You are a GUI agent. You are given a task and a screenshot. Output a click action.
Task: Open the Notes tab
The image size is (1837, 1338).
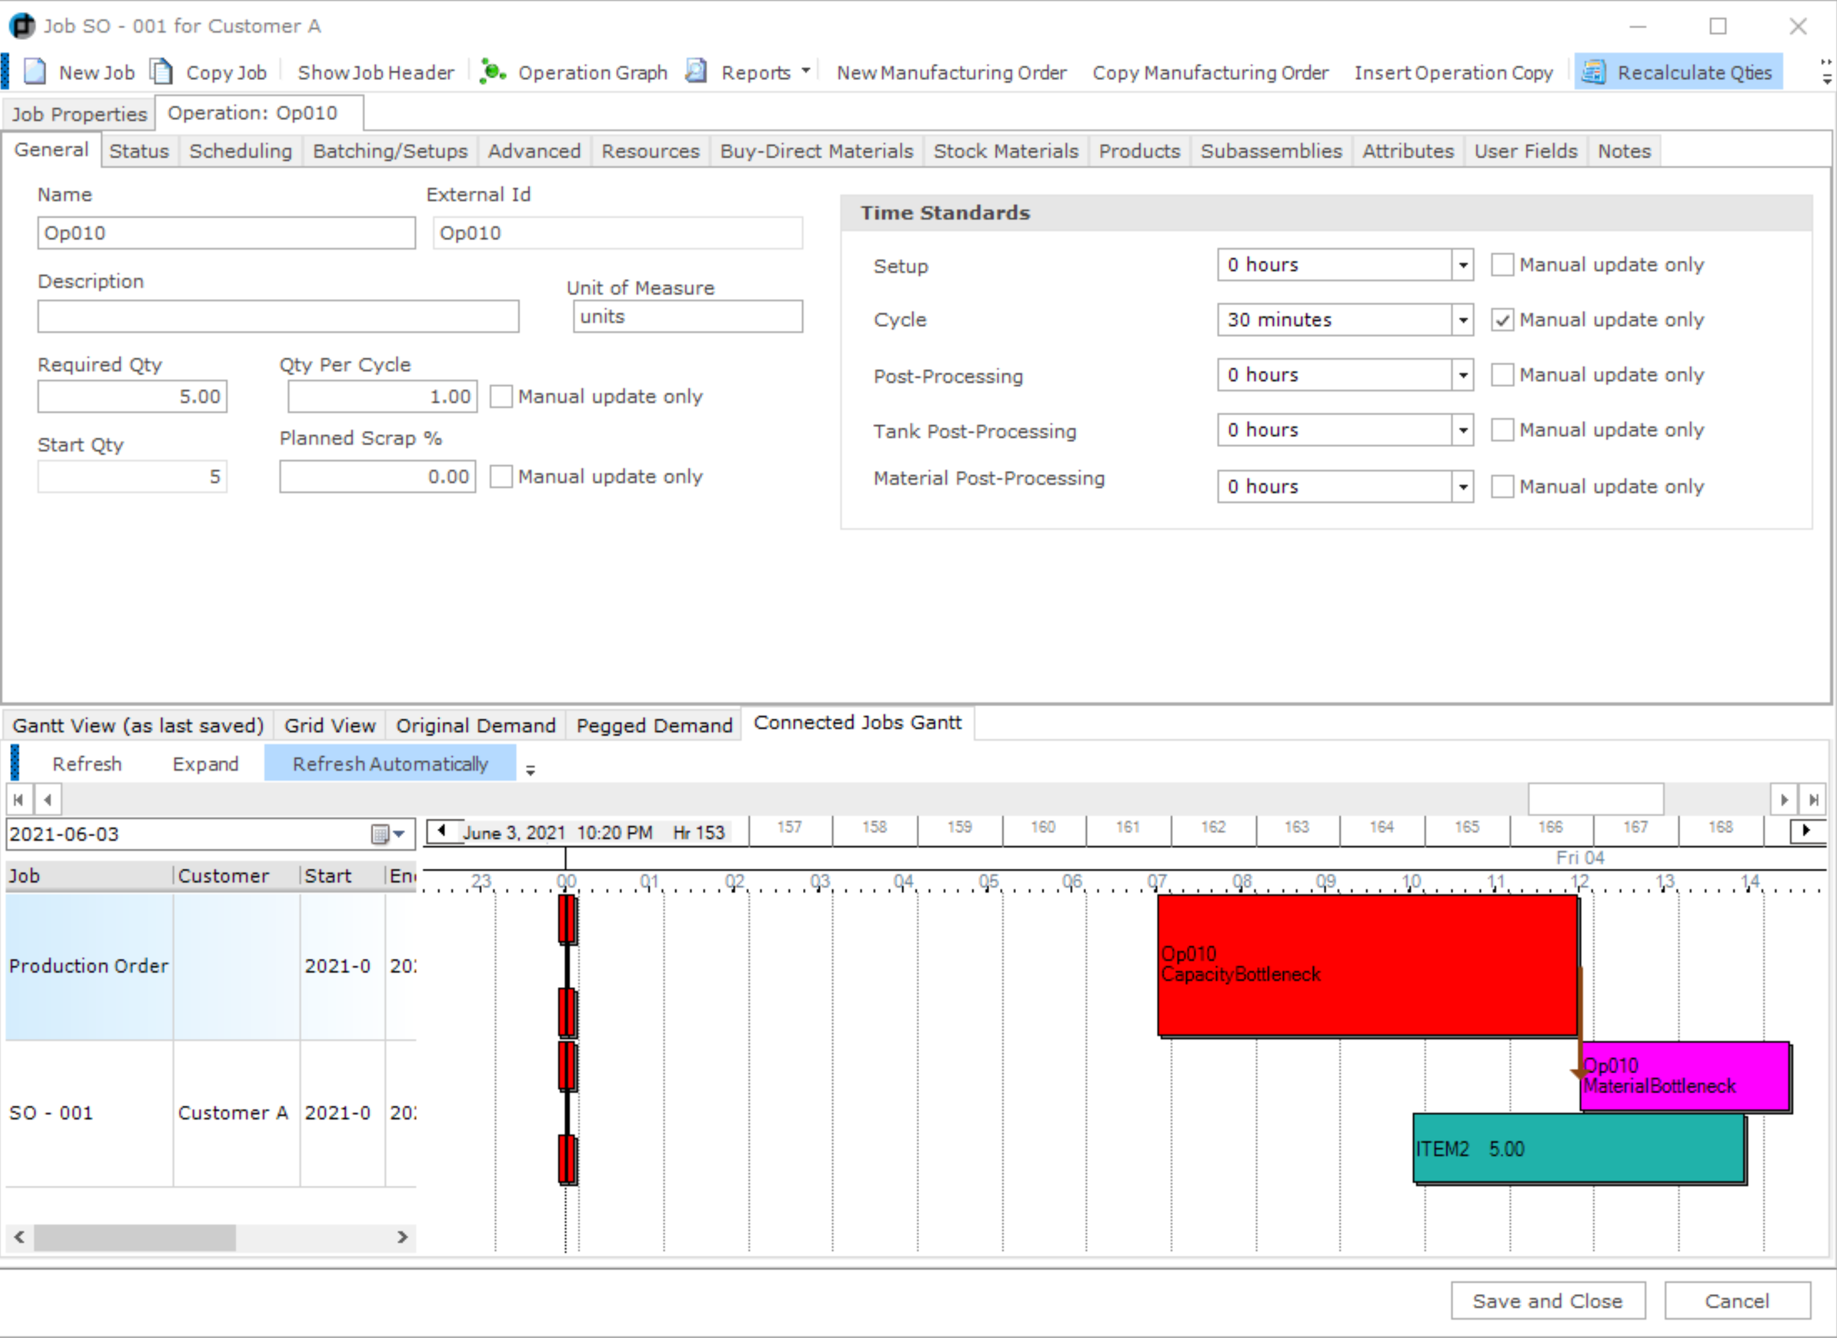tap(1624, 151)
